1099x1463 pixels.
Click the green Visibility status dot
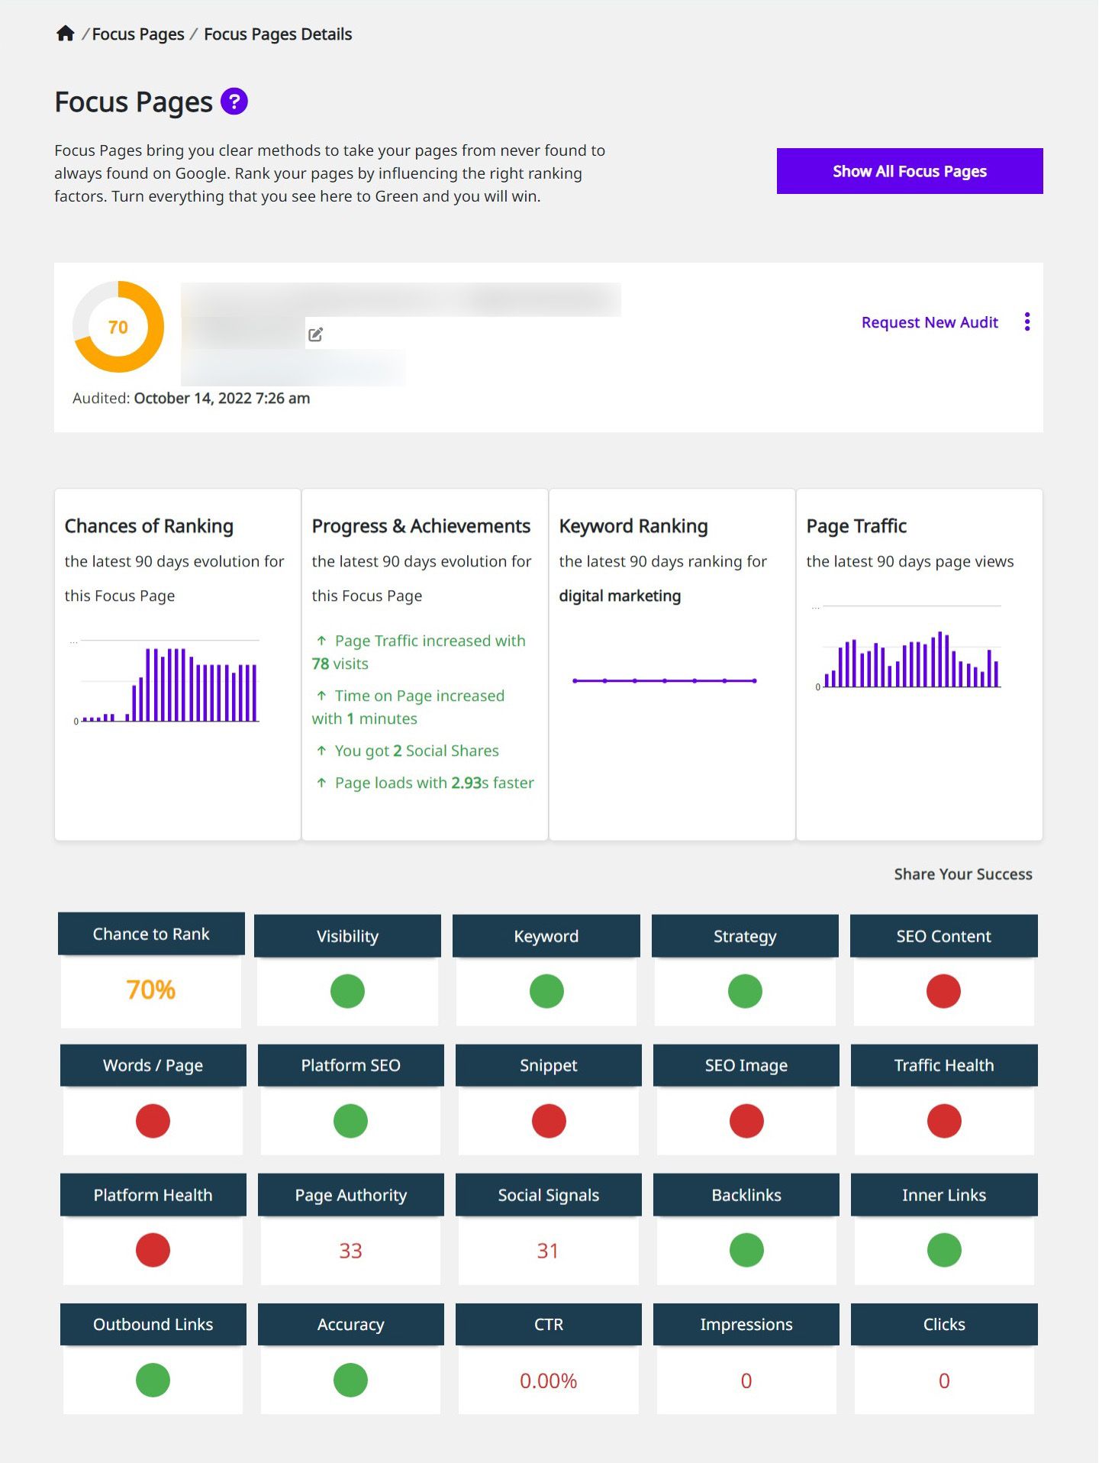[347, 991]
